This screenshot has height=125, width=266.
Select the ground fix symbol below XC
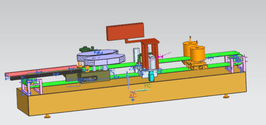click(133, 100)
